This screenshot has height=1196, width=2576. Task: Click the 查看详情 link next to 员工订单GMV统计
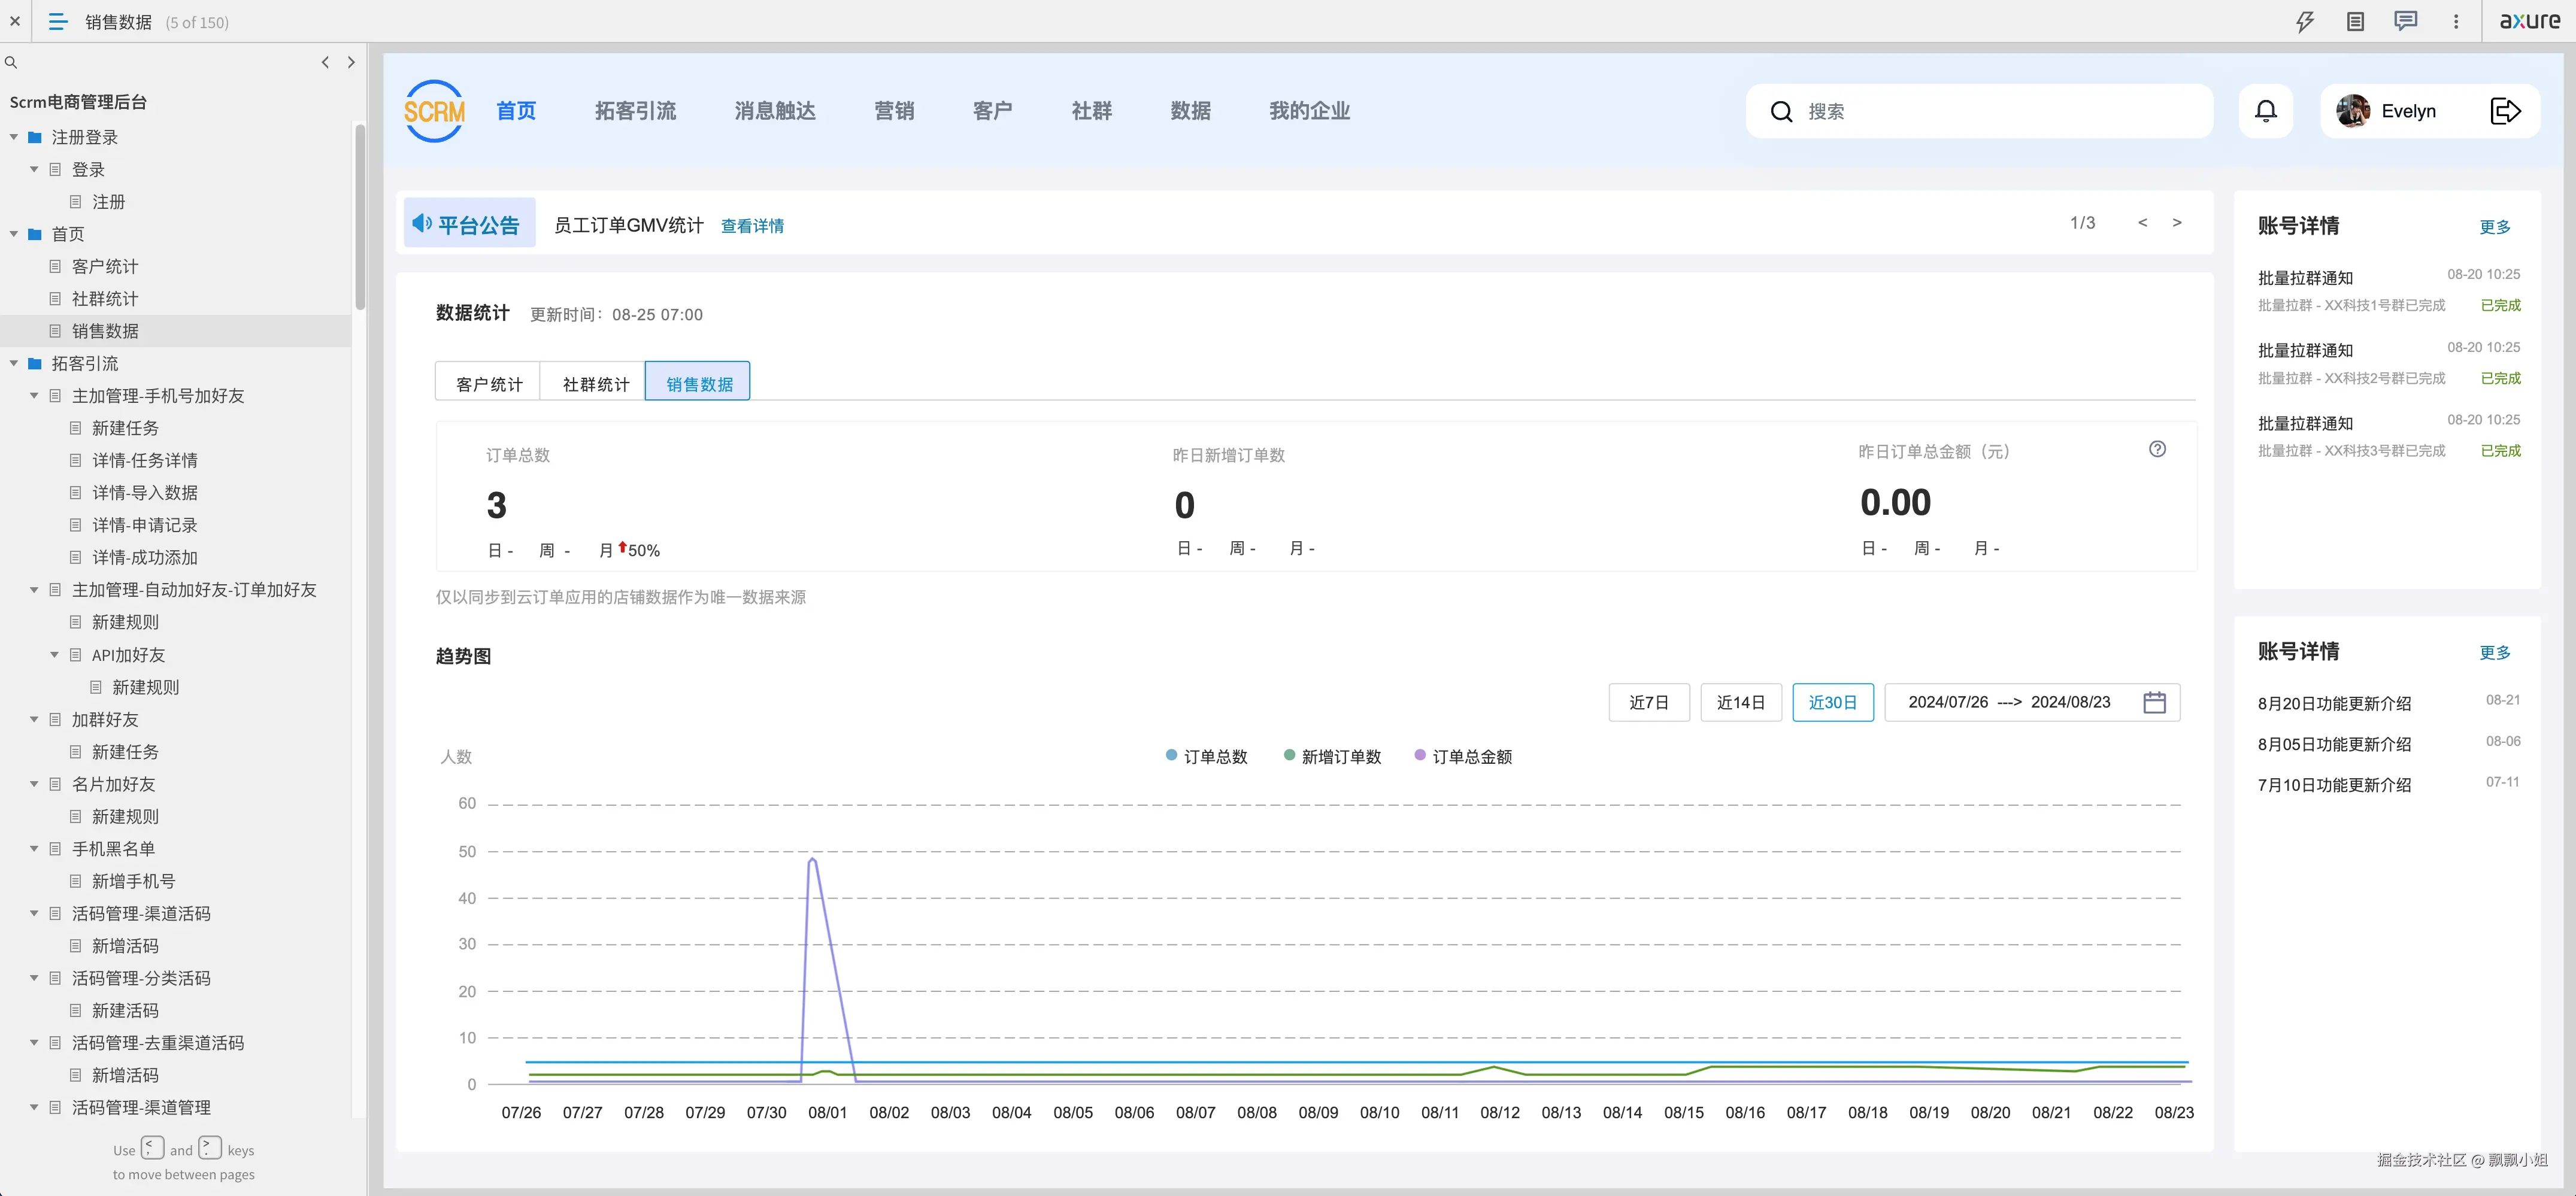click(752, 226)
